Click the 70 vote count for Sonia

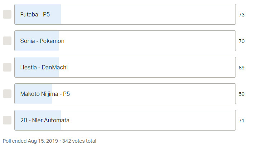coord(242,41)
